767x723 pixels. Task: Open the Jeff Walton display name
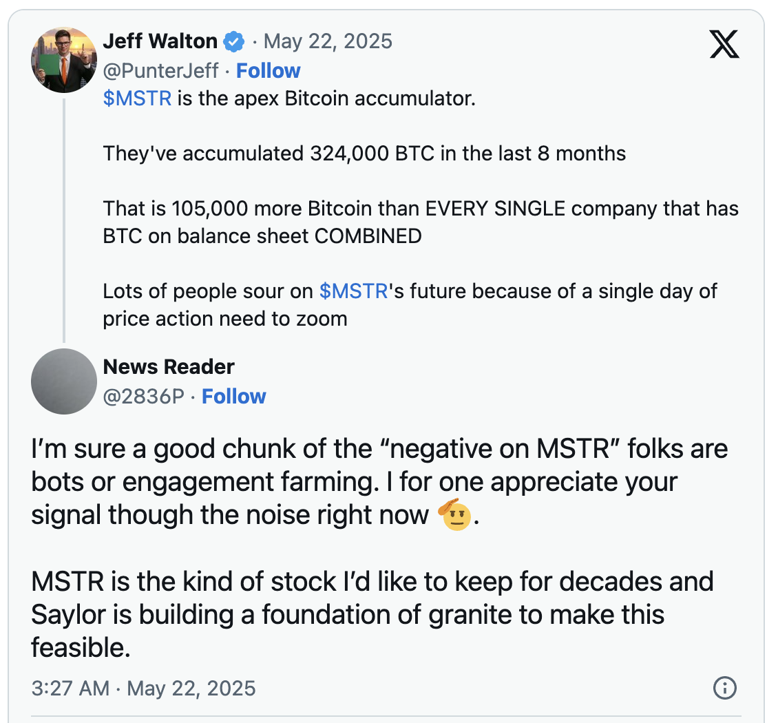pyautogui.click(x=160, y=41)
